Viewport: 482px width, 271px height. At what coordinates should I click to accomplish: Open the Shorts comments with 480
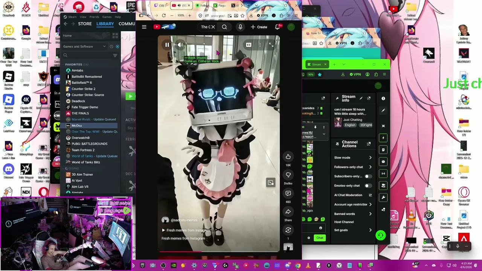tap(288, 193)
